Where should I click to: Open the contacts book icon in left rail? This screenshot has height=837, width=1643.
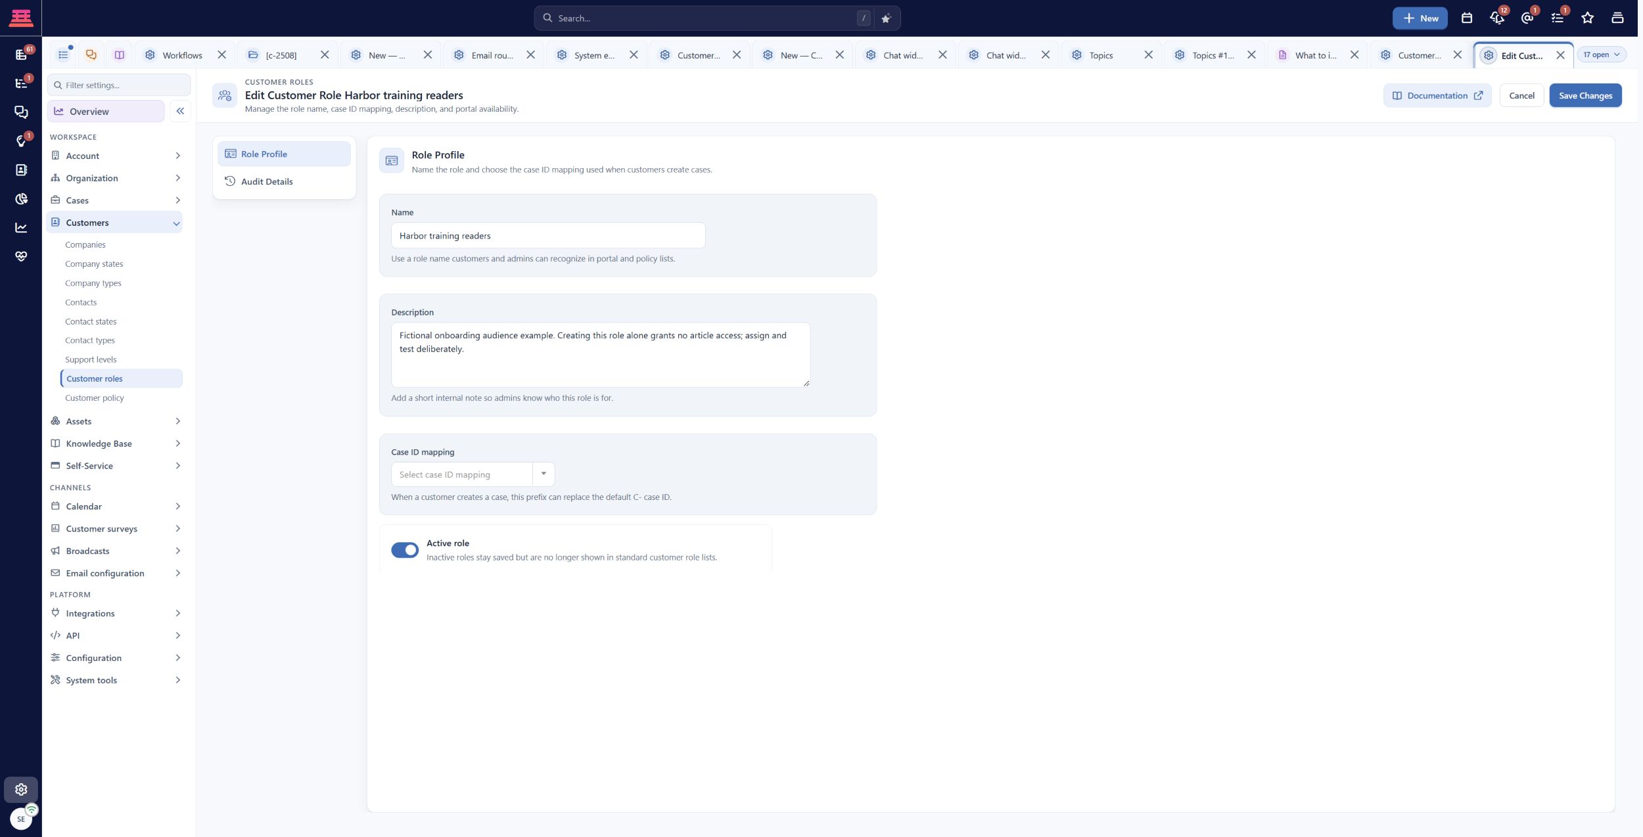pos(21,170)
